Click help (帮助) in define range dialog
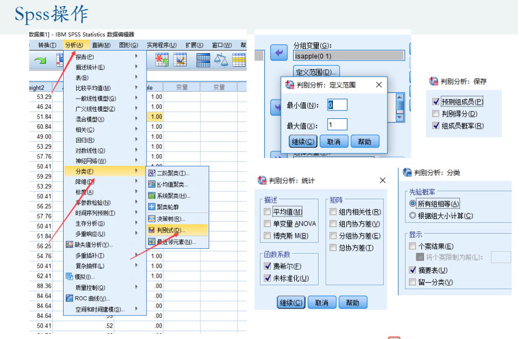 coord(365,142)
